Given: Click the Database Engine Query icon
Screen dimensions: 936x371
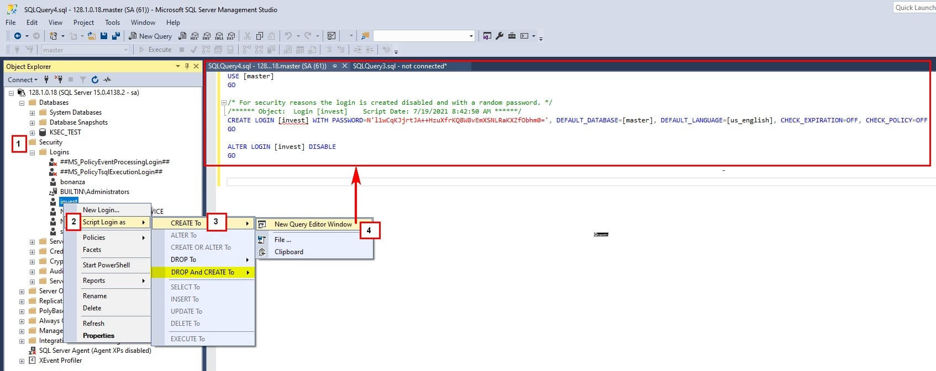Looking at the screenshot, I should [x=182, y=36].
